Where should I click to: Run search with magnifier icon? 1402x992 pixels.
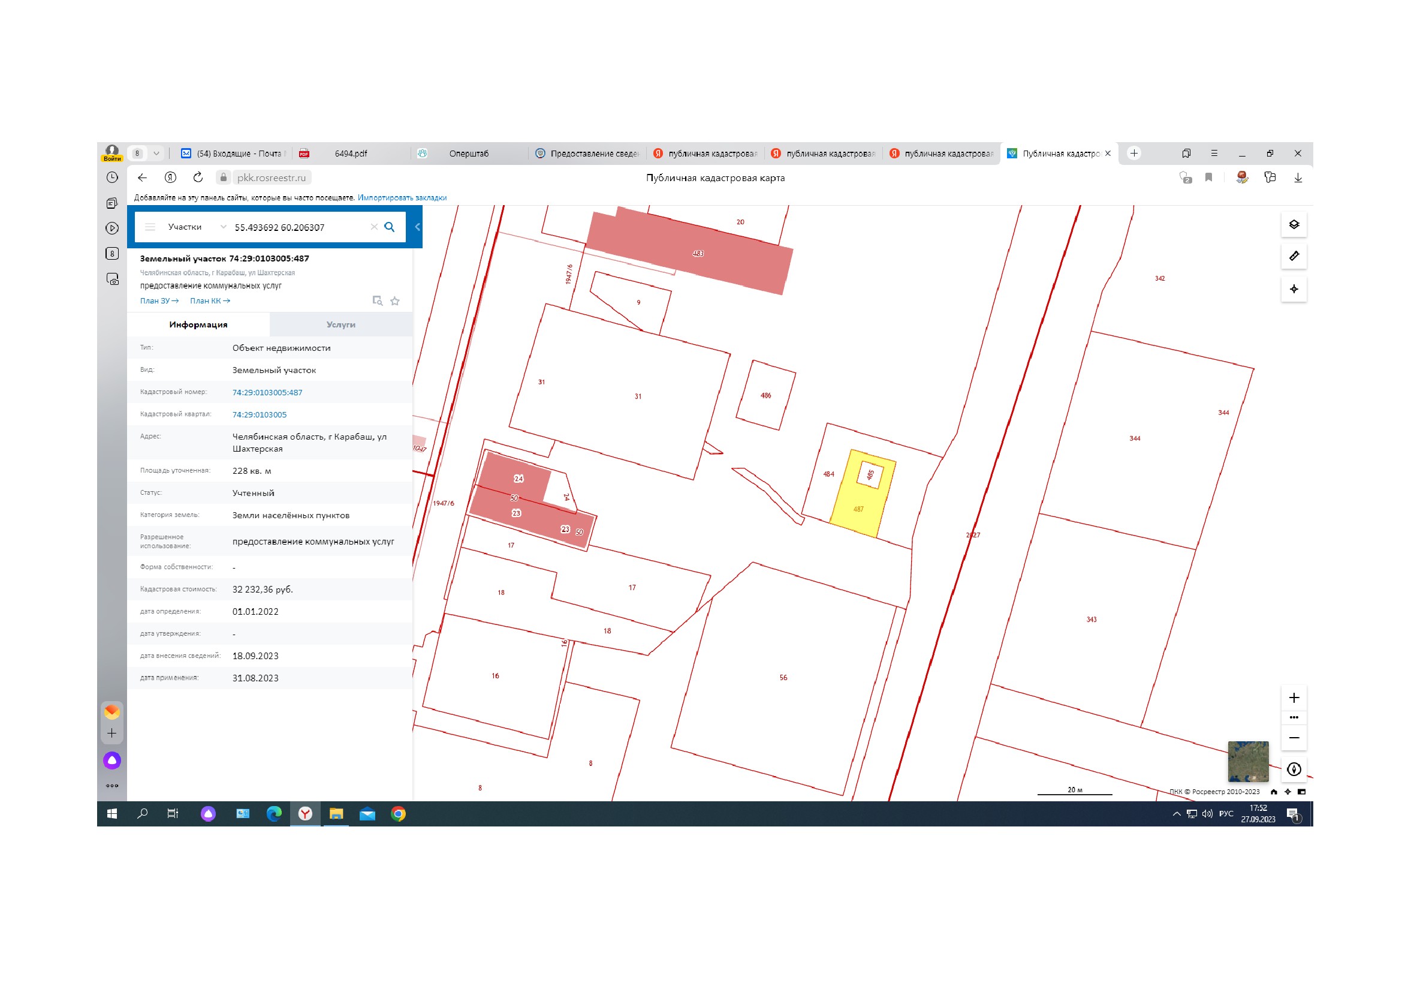[x=390, y=227]
